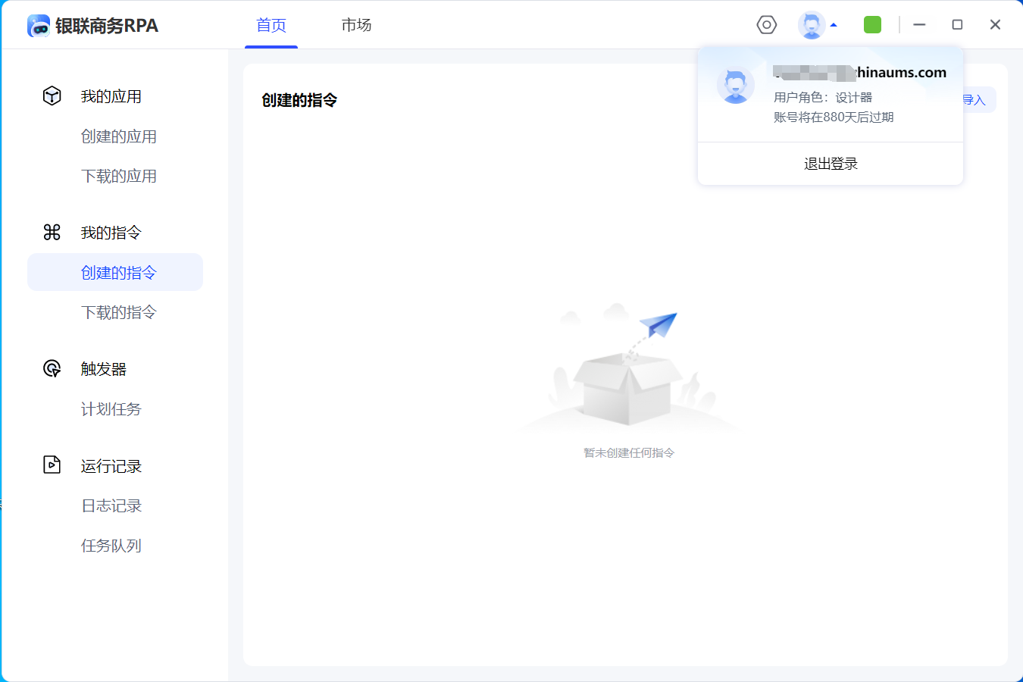This screenshot has width=1023, height=682.
Task: Click the 触发器 trigger icon
Action: click(x=52, y=369)
